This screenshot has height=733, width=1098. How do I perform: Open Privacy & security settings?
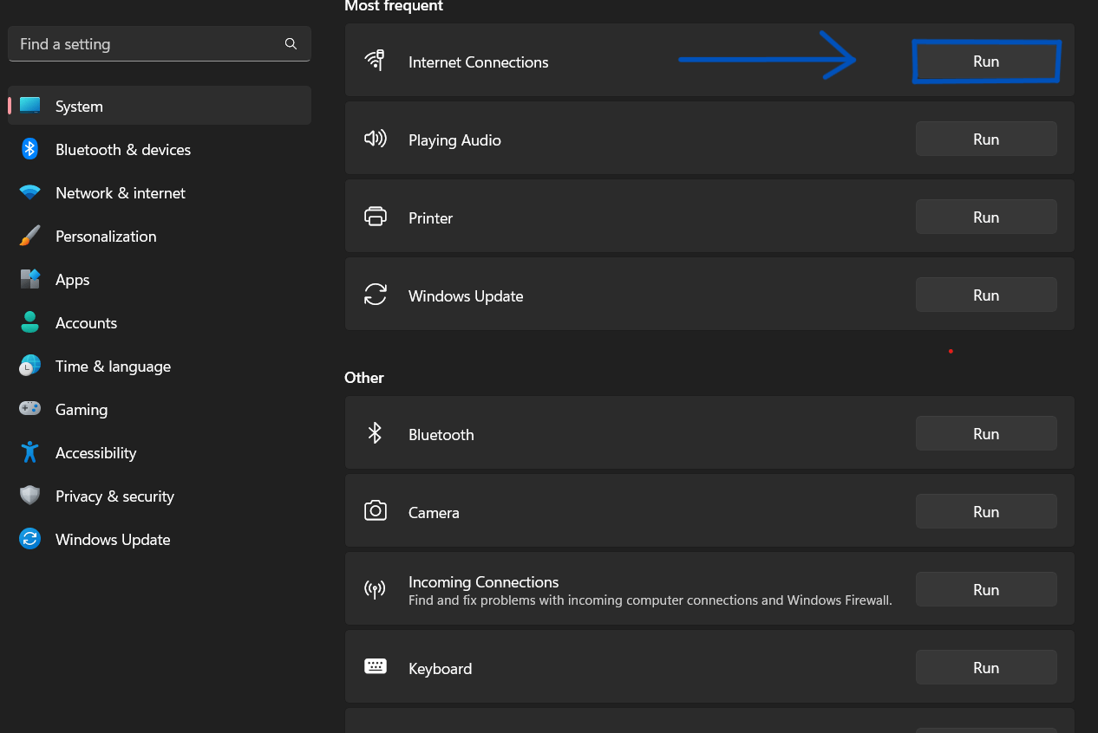160,496
